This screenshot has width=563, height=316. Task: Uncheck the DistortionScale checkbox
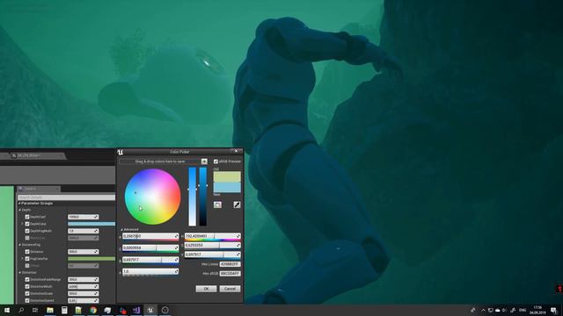coord(27,293)
